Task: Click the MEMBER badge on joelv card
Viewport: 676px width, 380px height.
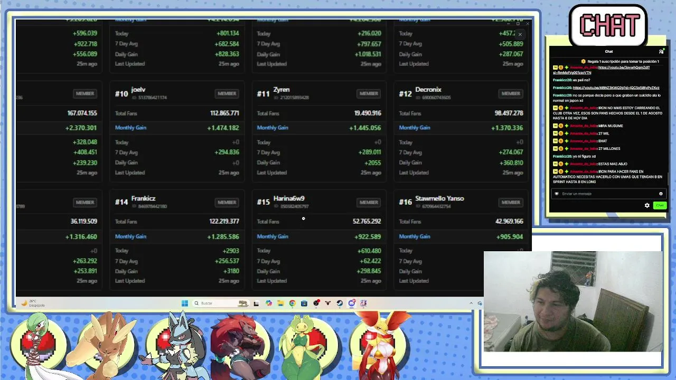Action: [x=227, y=93]
